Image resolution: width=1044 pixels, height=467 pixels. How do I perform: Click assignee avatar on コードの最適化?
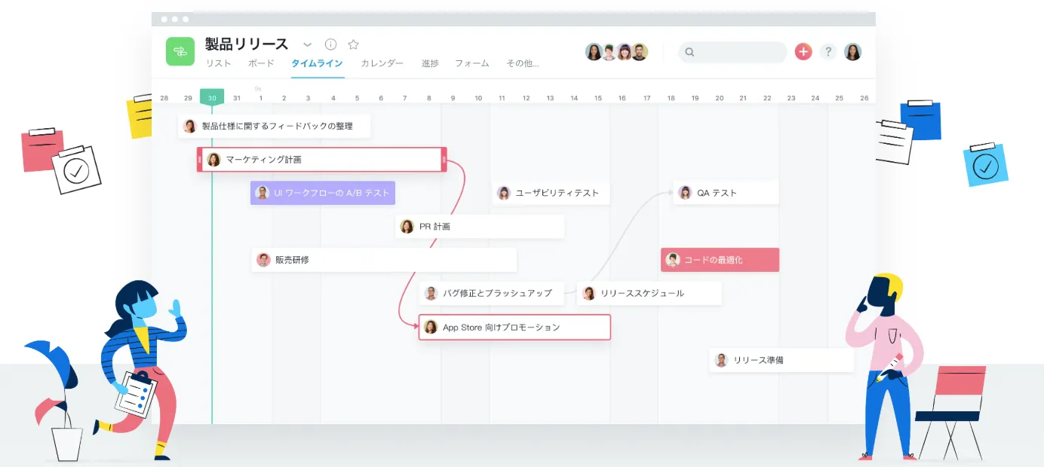(x=672, y=260)
